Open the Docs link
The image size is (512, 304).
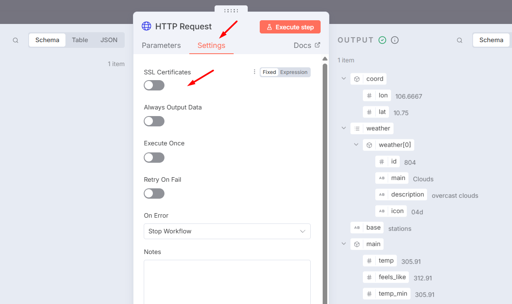[307, 45]
